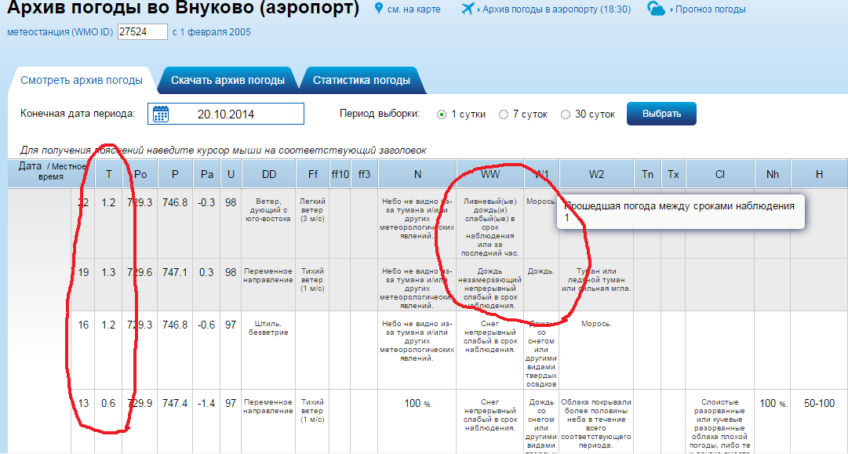848x454 pixels.
Task: Click the map pin icon
Action: click(379, 9)
